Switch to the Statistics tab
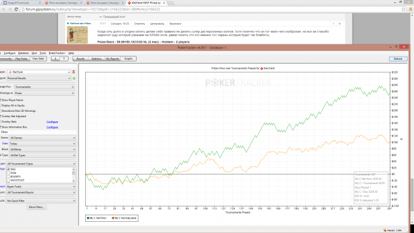The image size is (414, 233). point(96,59)
